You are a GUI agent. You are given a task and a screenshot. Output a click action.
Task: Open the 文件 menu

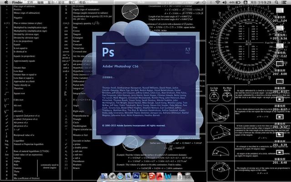point(30,3)
